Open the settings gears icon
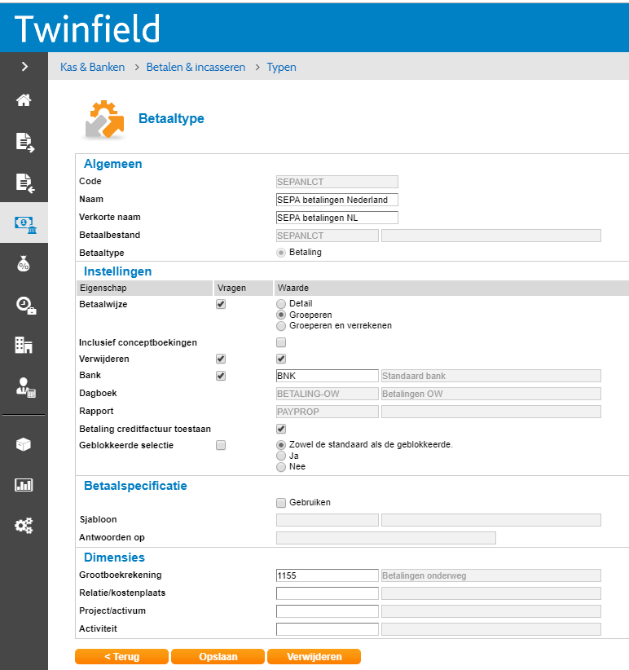Screen dimensions: 629x670 tap(24, 526)
